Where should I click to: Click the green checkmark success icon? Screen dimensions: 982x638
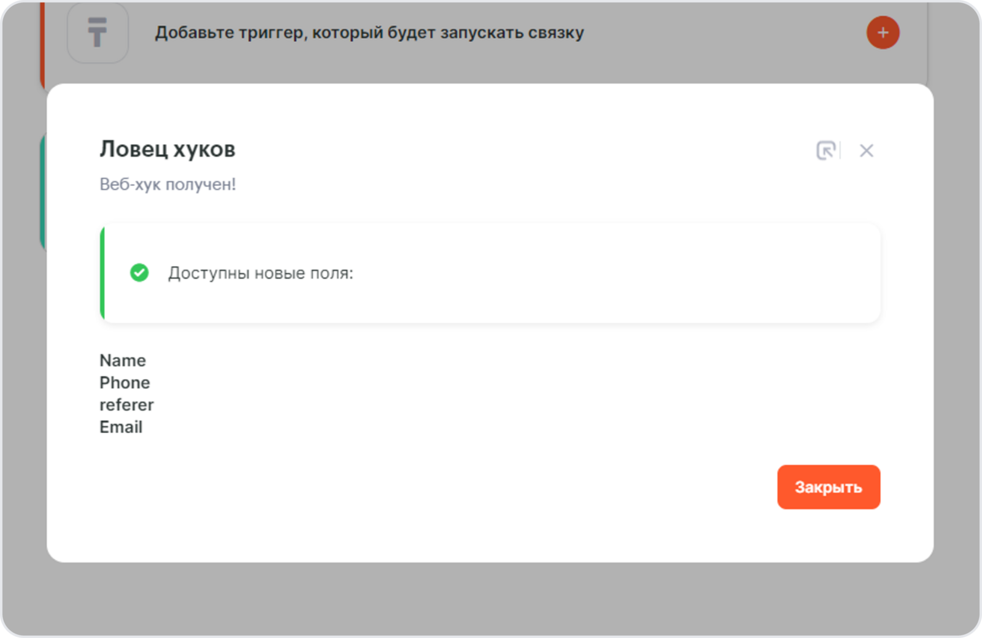tap(139, 272)
